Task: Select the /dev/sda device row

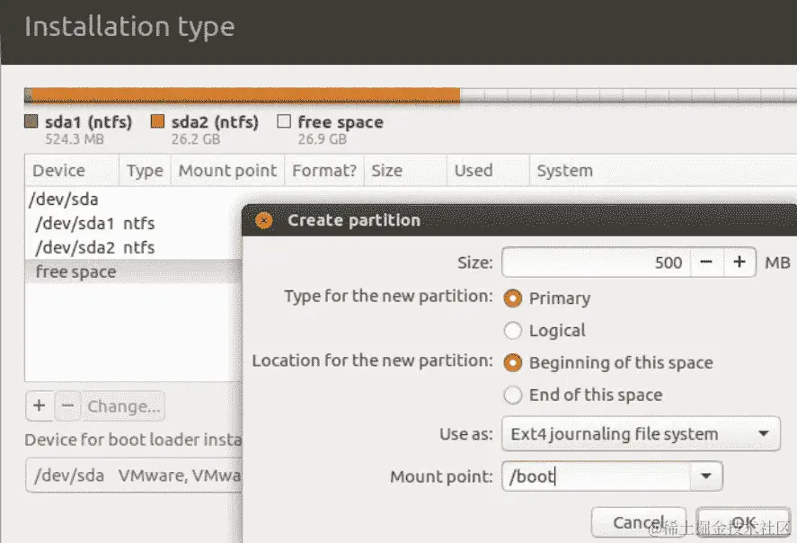Action: click(134, 200)
